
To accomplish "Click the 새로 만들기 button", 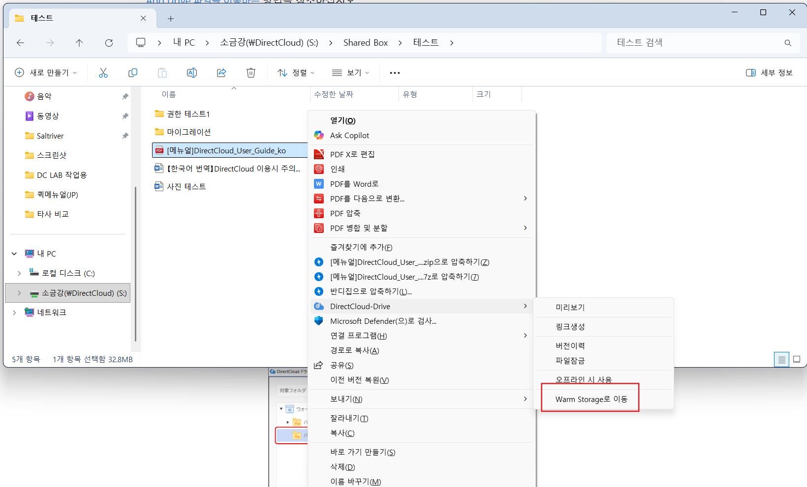I will click(x=46, y=73).
